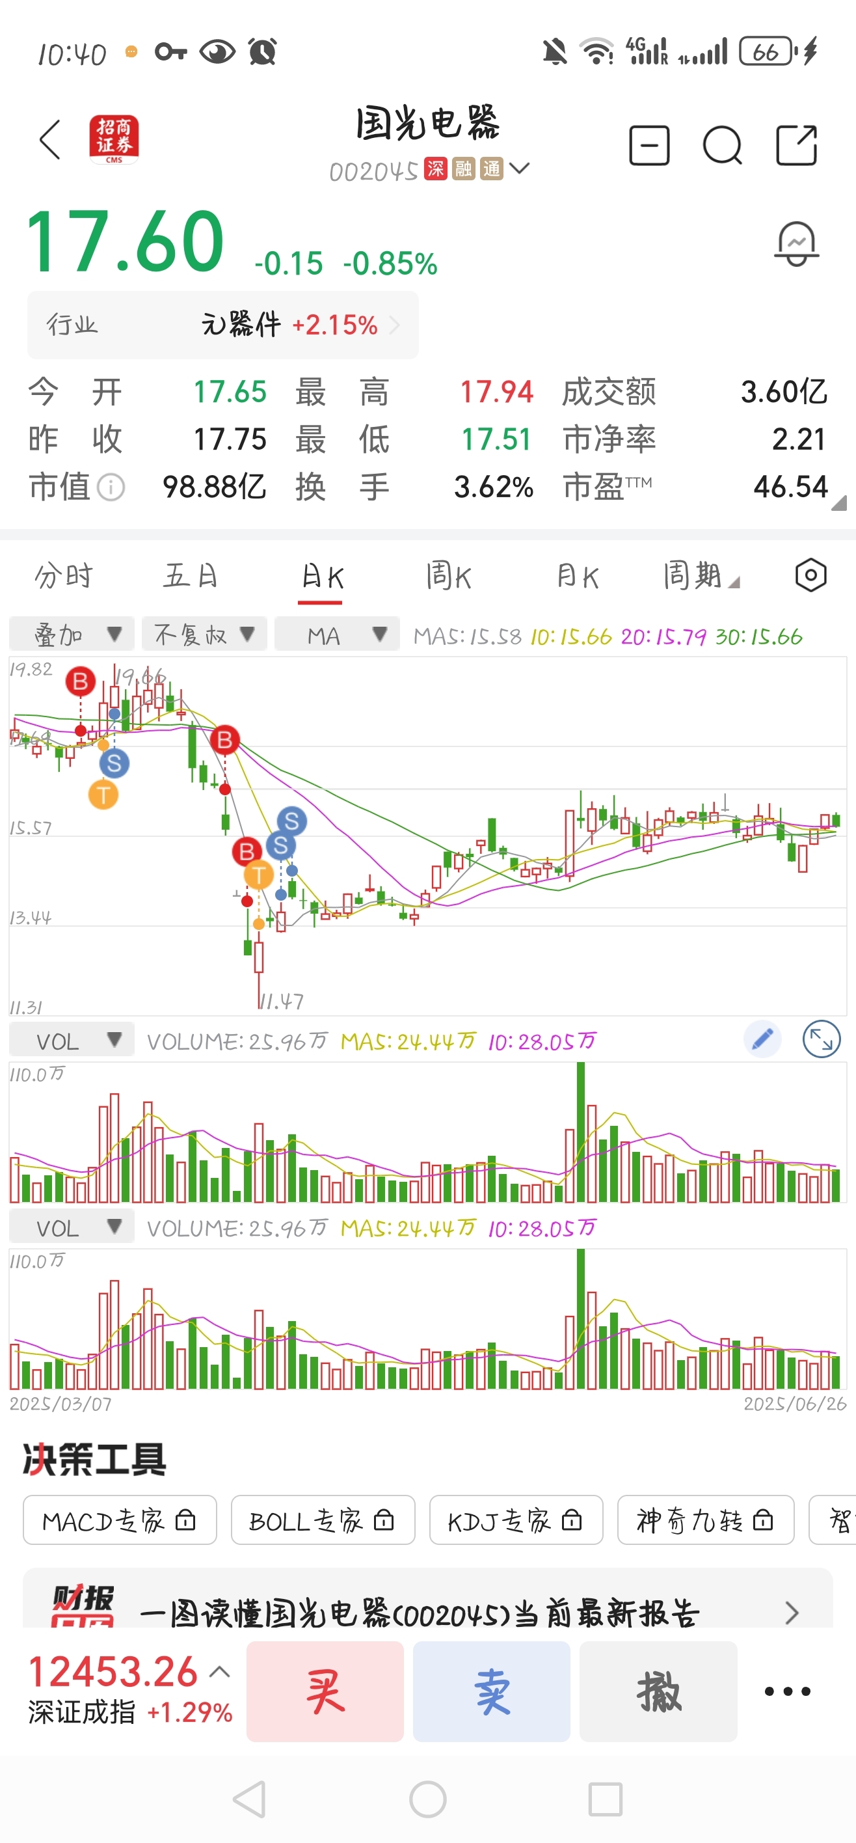The image size is (856, 1843).
Task: Edit indicator with the pencil icon
Action: [763, 1039]
